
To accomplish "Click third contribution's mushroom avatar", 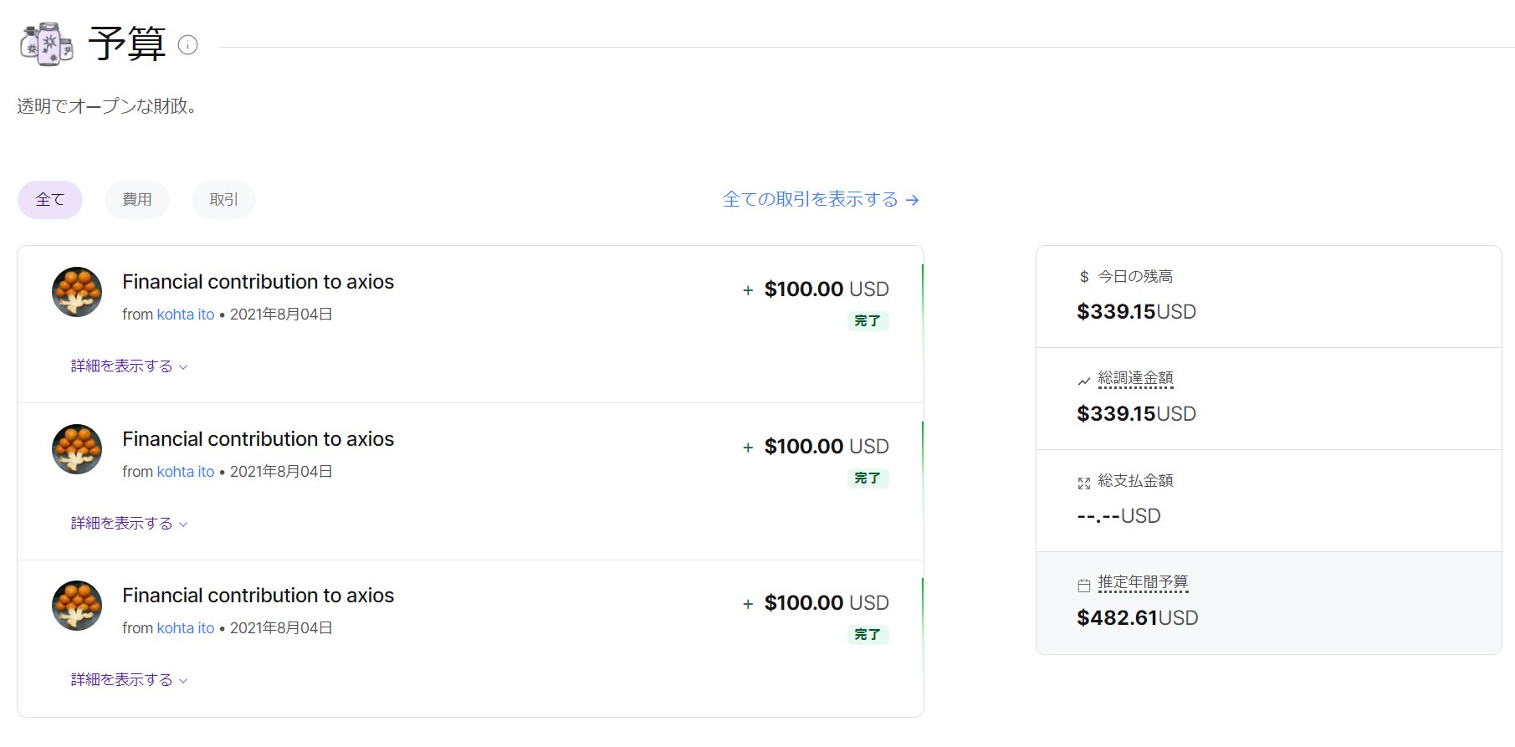I will (77, 606).
